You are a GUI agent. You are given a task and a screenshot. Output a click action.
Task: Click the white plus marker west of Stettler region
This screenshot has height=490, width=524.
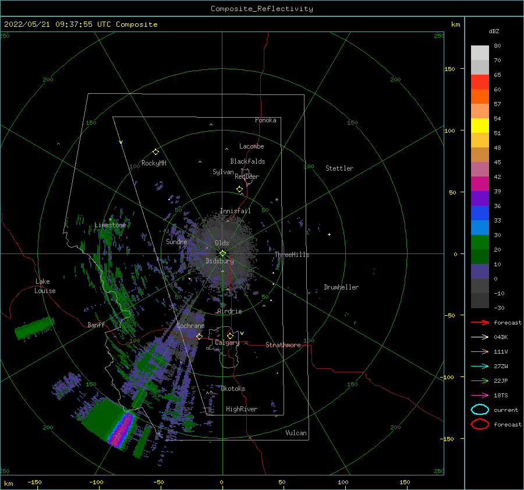click(x=329, y=234)
